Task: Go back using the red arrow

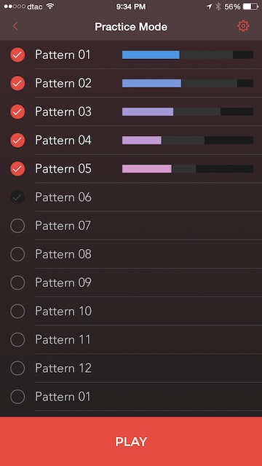Action: coord(15,26)
